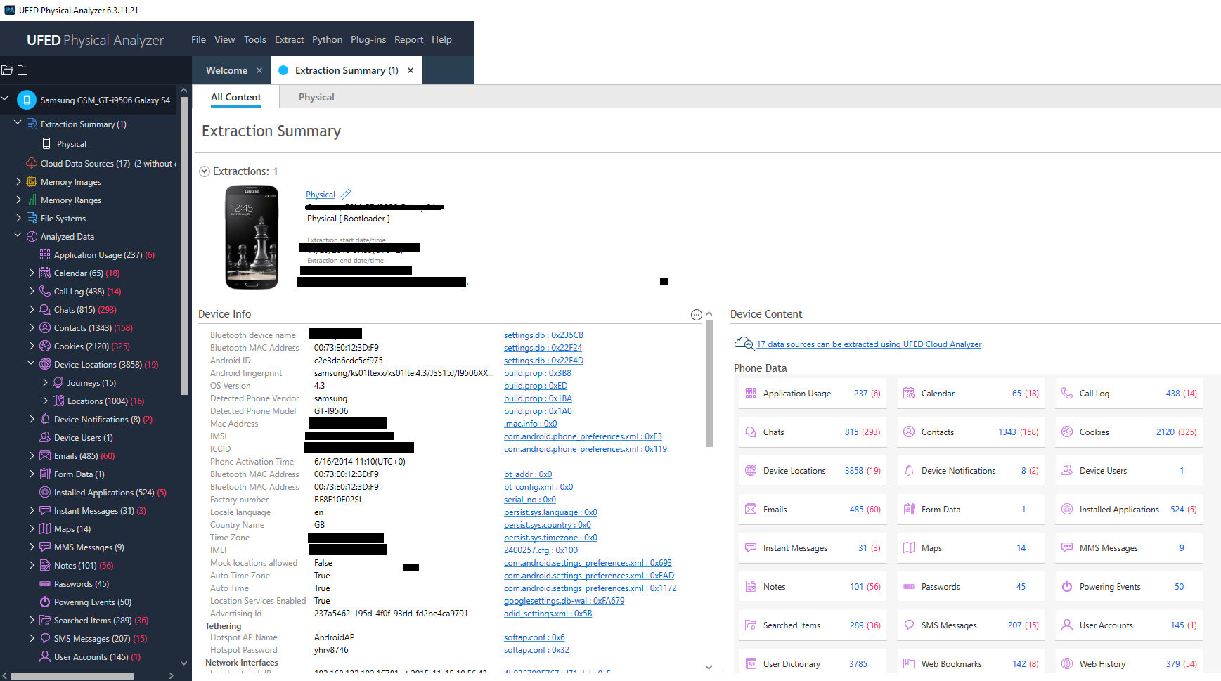Screen dimensions: 1221x681
Task: Collapse the Device Info panel chevron
Action: click(709, 314)
